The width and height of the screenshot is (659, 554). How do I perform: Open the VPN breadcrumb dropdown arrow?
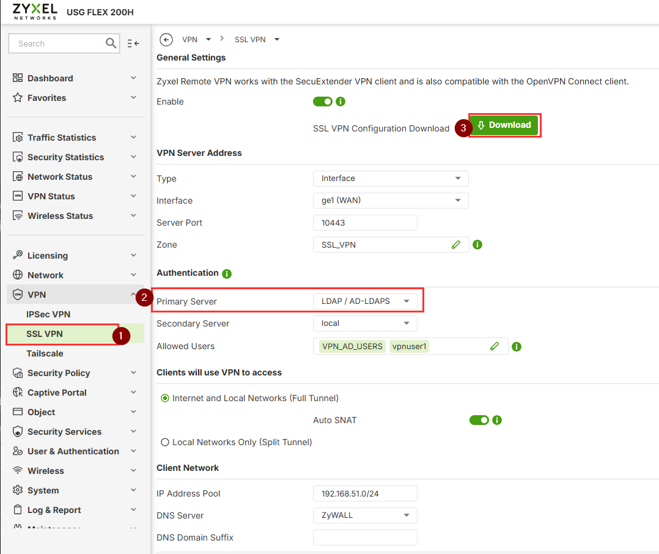(x=208, y=40)
